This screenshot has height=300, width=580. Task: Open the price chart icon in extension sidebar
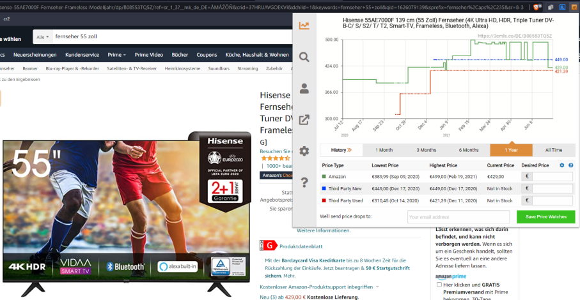click(x=304, y=26)
